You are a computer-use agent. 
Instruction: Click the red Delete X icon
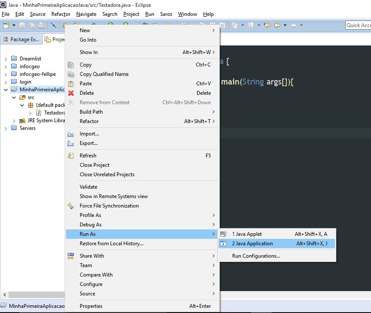[x=71, y=93]
